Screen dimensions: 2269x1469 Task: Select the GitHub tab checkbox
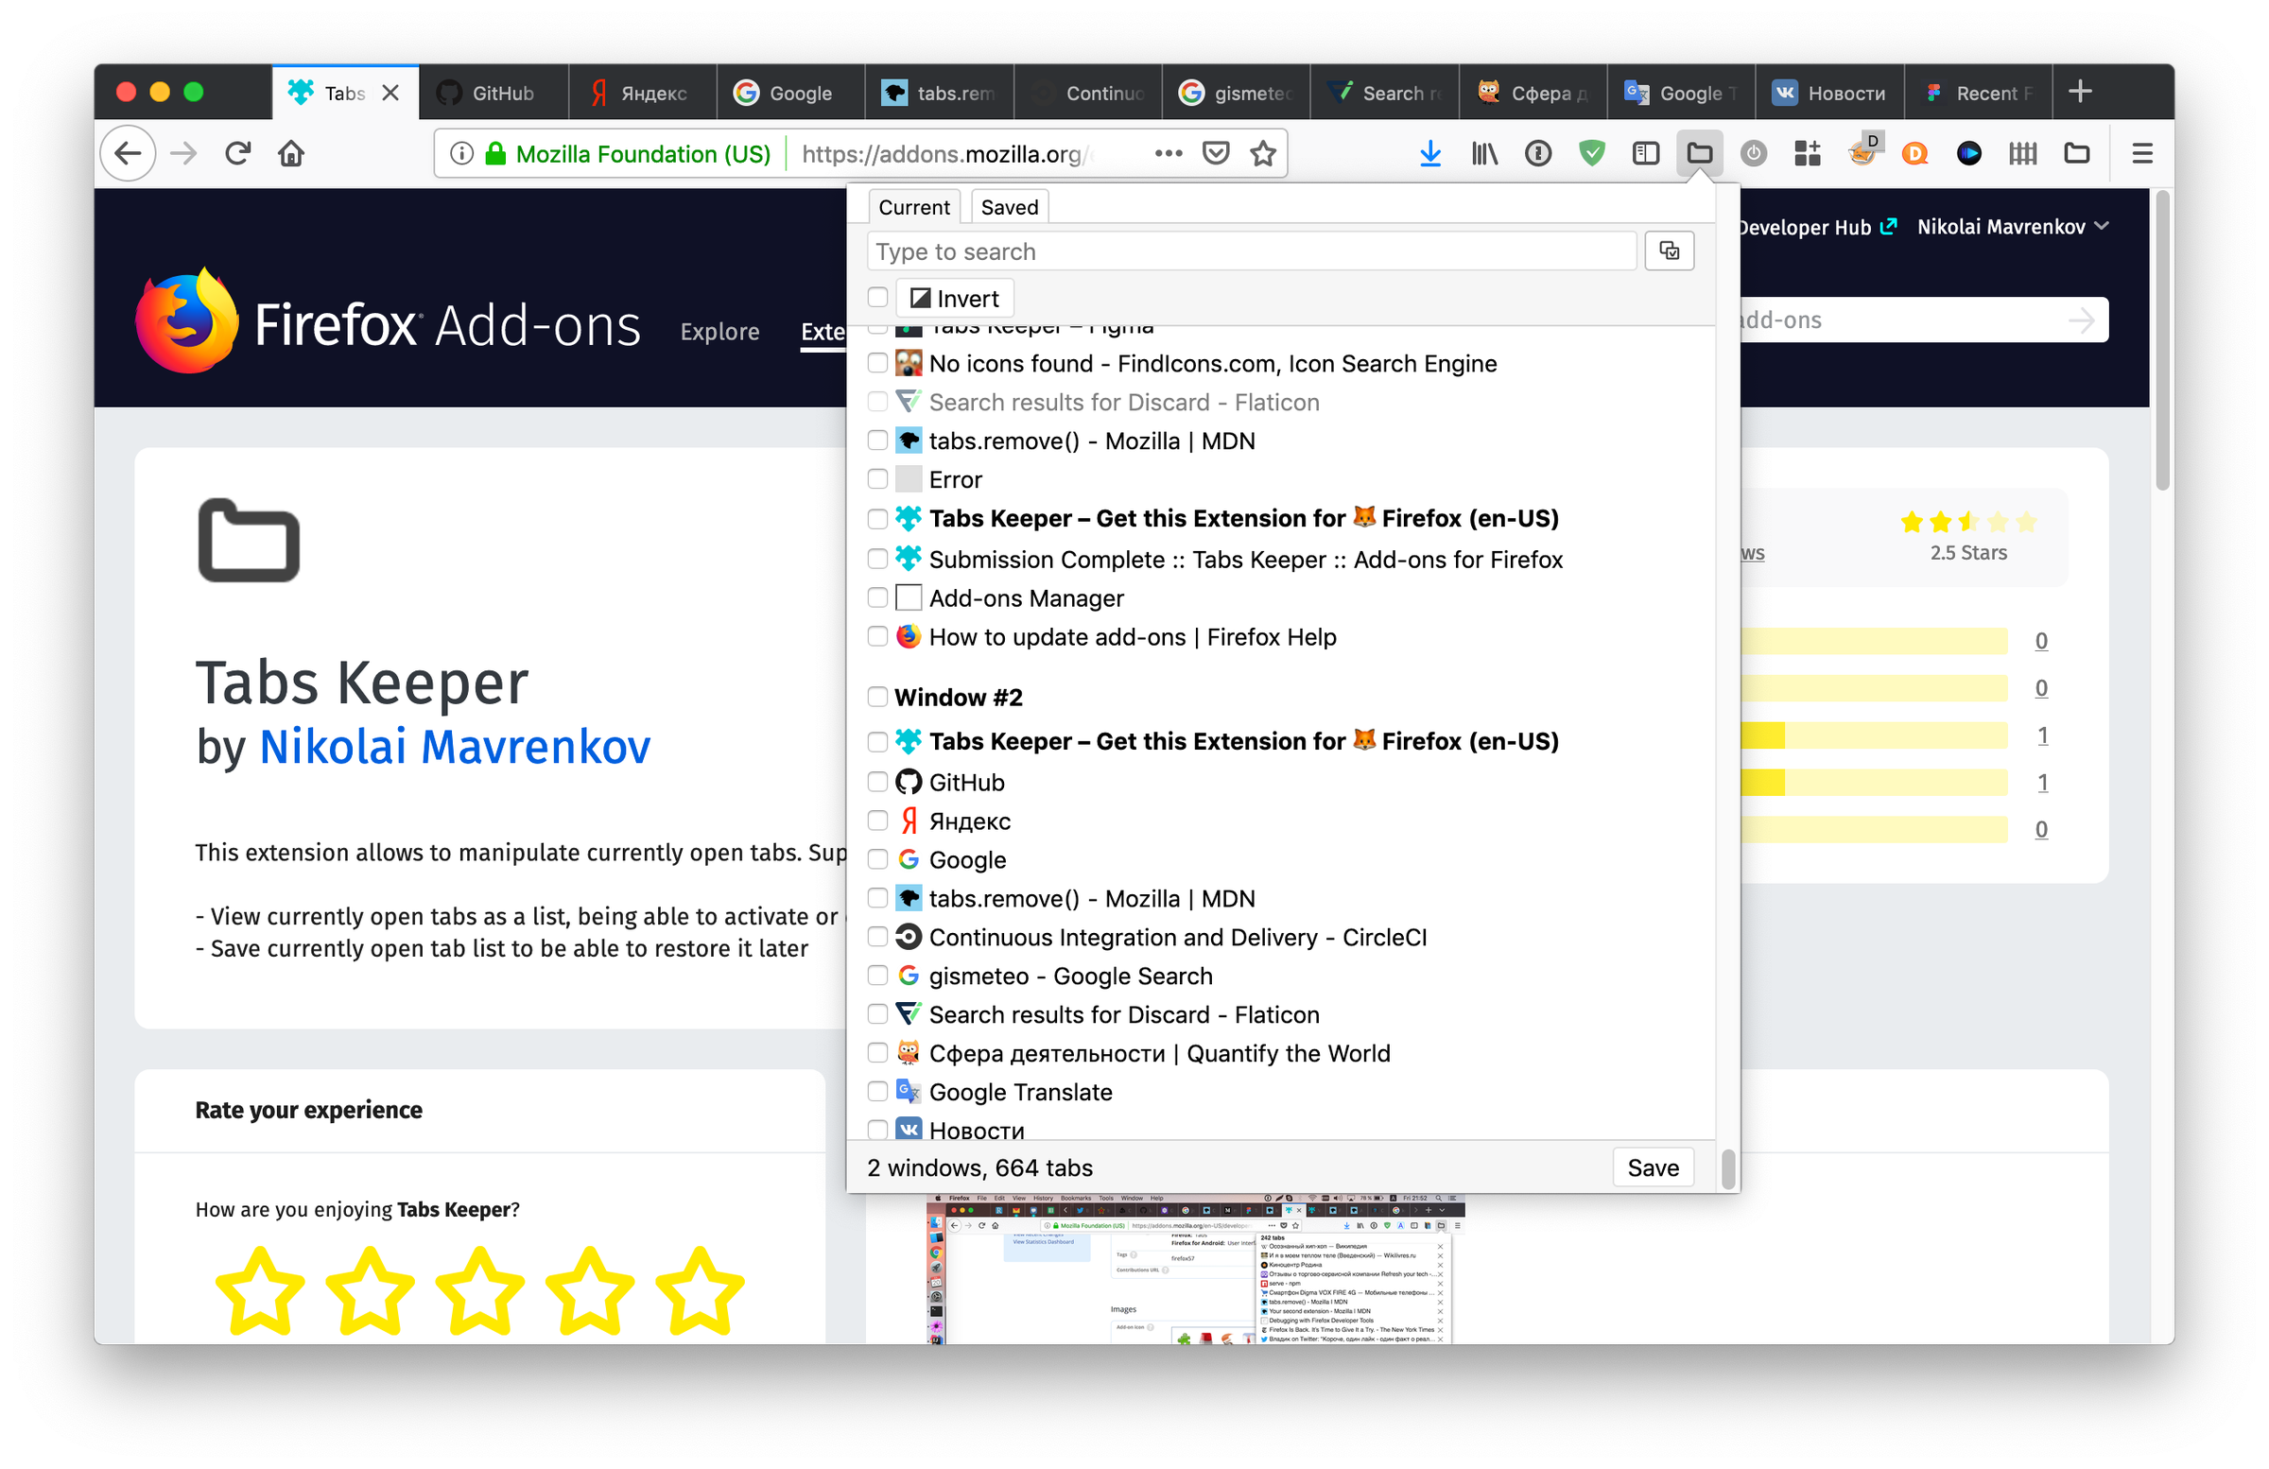pyautogui.click(x=877, y=782)
